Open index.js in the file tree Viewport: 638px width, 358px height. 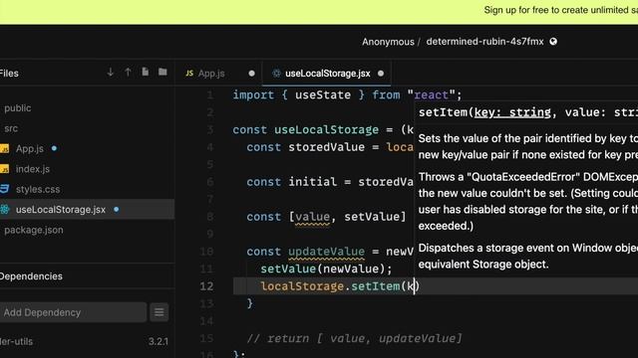[x=33, y=169]
